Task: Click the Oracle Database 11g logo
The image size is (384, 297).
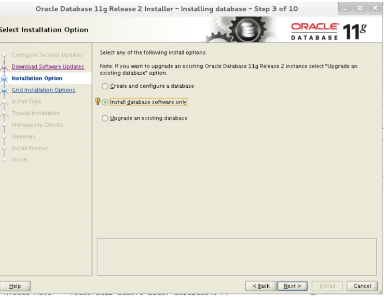Action: click(328, 31)
